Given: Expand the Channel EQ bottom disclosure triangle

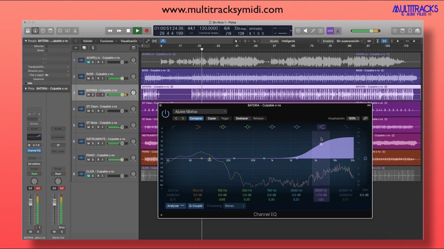Looking at the screenshot, I should click(x=162, y=215).
